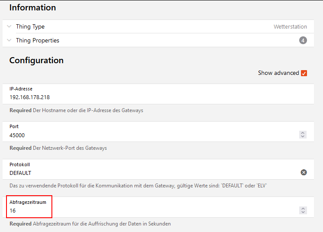Decrease Abfragezeitraum with the down arrow
This screenshot has height=232, width=323.
point(303,212)
